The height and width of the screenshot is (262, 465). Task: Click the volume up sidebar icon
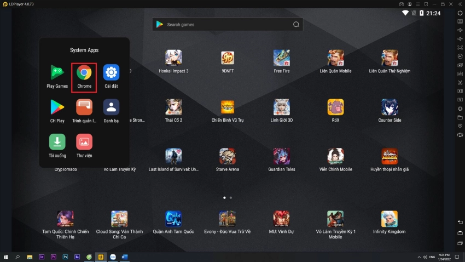tap(460, 30)
